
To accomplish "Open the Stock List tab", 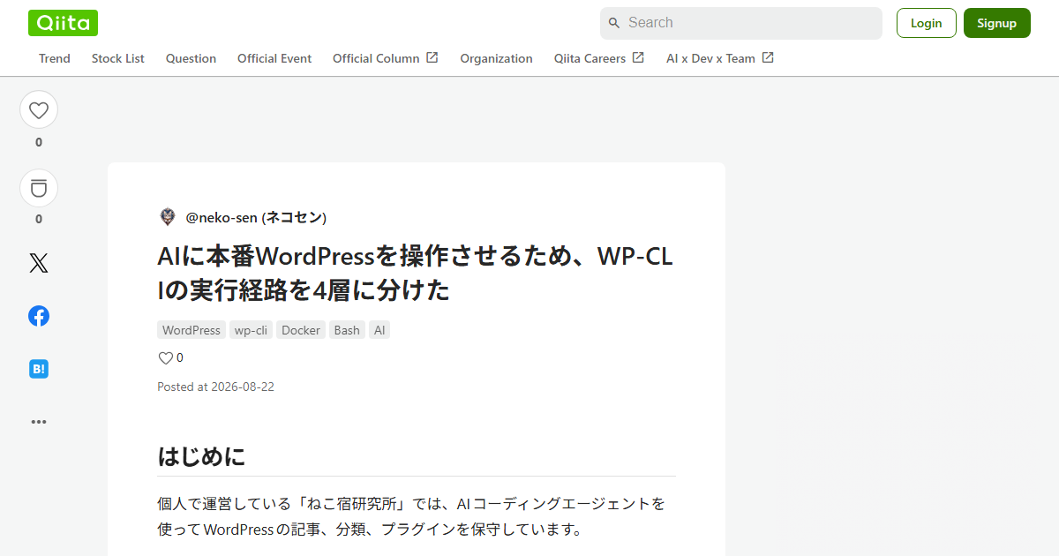I will click(118, 58).
